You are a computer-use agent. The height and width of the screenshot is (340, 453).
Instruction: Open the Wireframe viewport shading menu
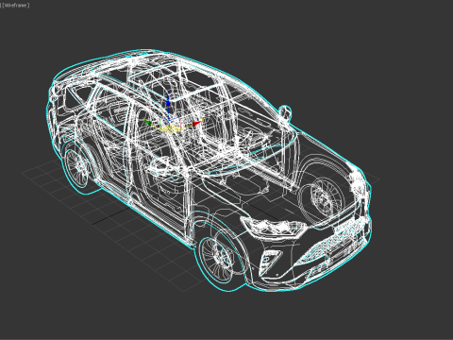[16, 6]
